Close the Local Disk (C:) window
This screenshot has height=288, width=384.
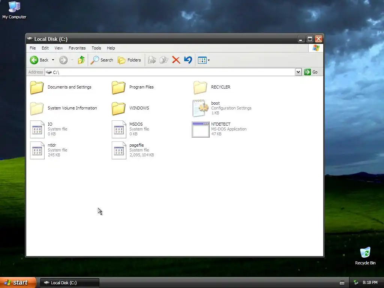tap(319, 39)
